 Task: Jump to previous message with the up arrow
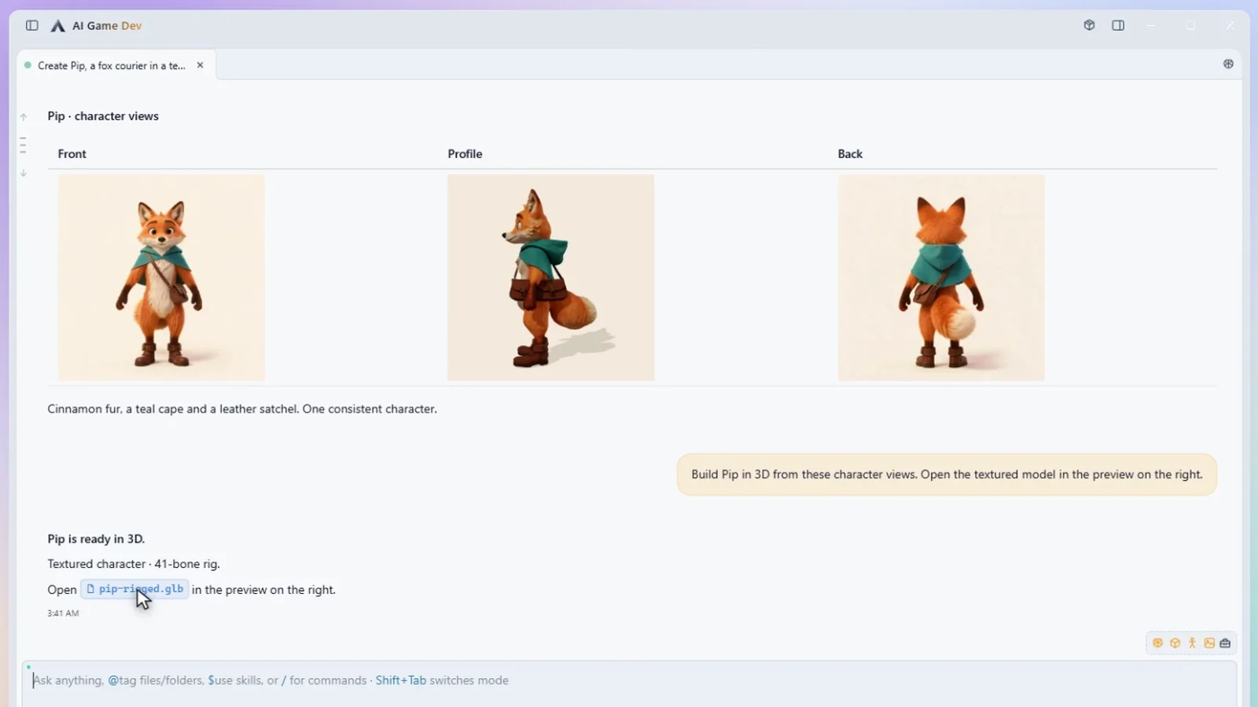point(24,117)
